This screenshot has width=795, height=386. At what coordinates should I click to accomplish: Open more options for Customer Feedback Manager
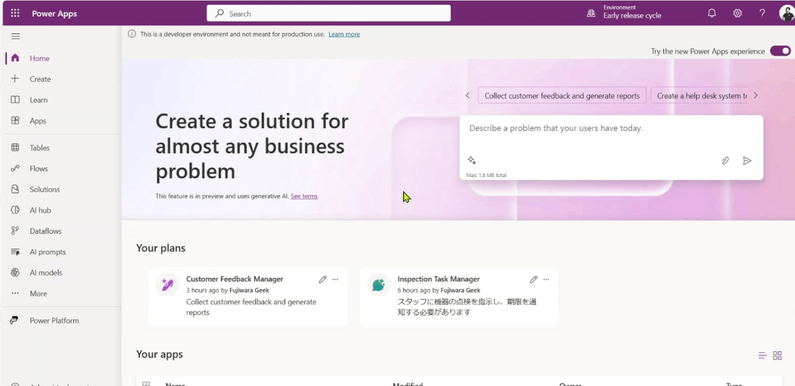click(335, 279)
